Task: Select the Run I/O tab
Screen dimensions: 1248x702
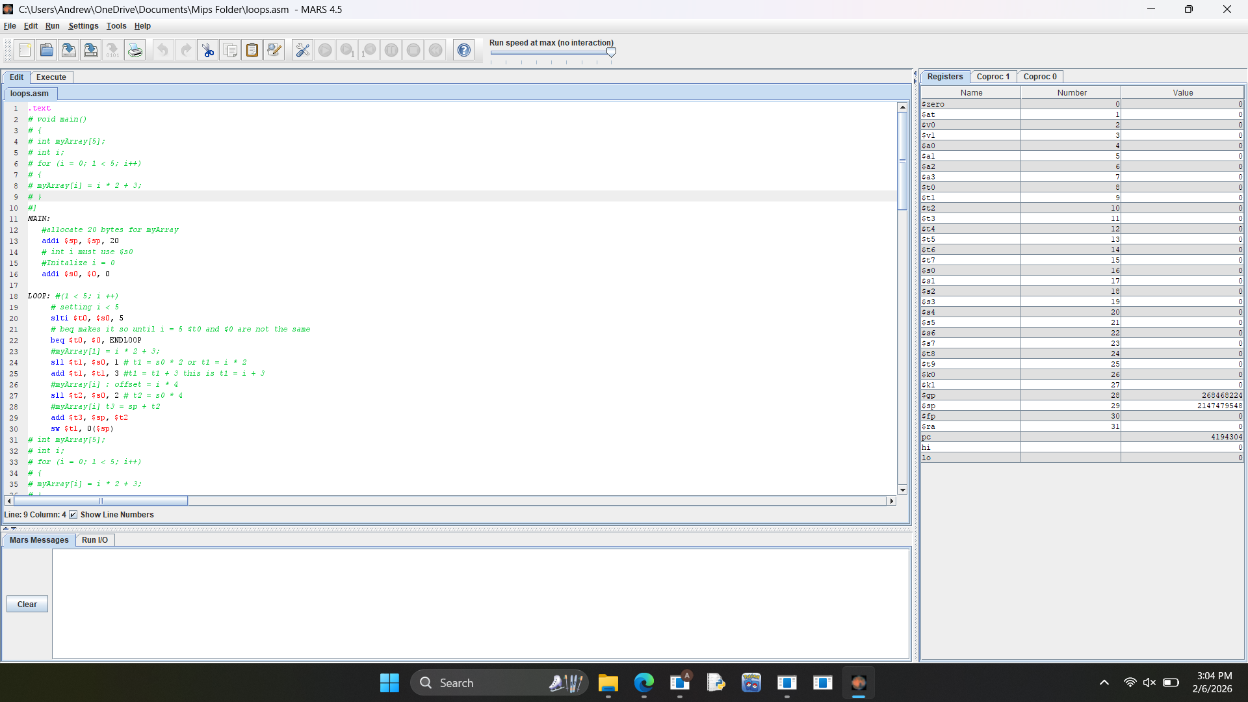Action: [95, 540]
